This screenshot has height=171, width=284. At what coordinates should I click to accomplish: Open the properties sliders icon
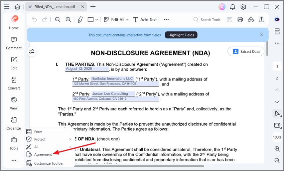tap(32, 51)
